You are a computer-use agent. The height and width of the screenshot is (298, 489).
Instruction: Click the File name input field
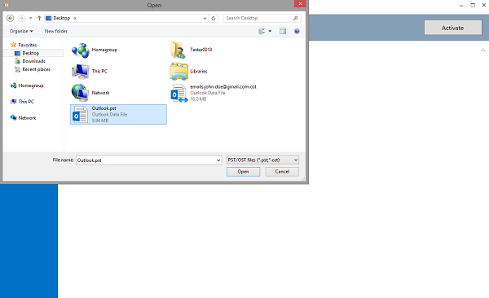pos(146,160)
